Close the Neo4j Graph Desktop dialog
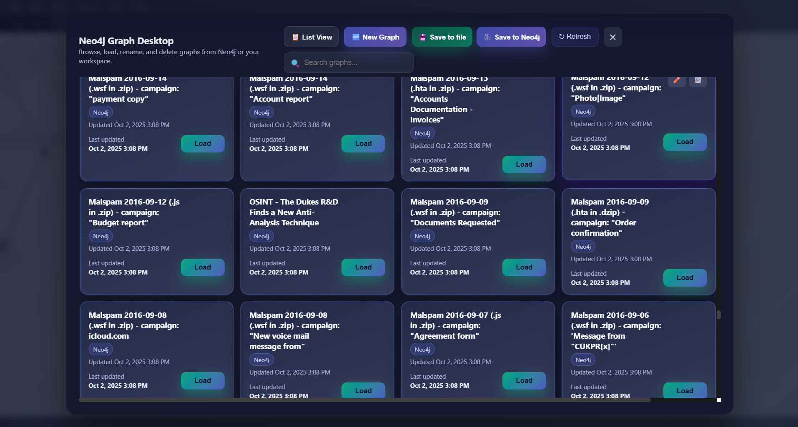Screen dimensions: 798x427 tap(613, 37)
